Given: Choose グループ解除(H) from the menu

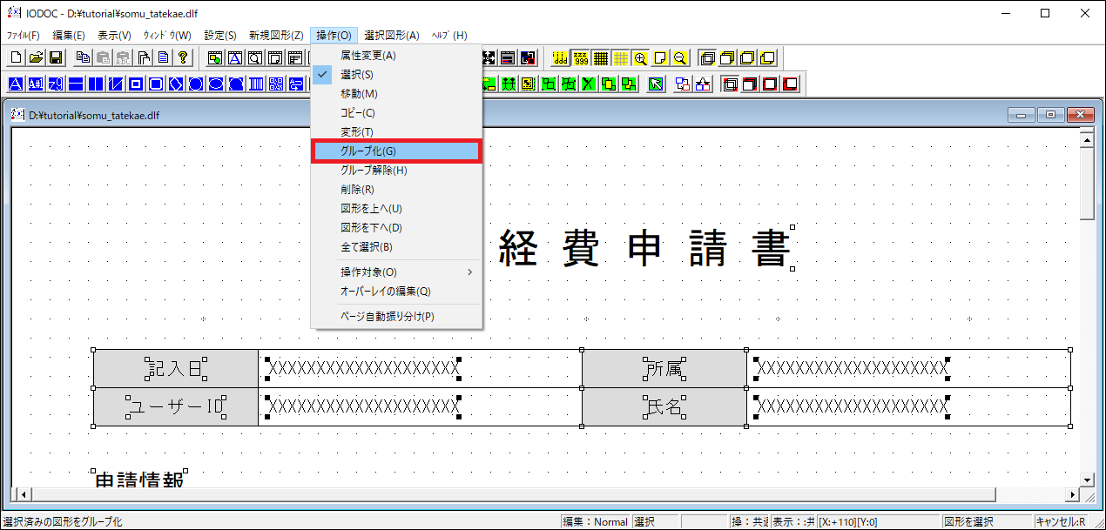Looking at the screenshot, I should (396, 171).
